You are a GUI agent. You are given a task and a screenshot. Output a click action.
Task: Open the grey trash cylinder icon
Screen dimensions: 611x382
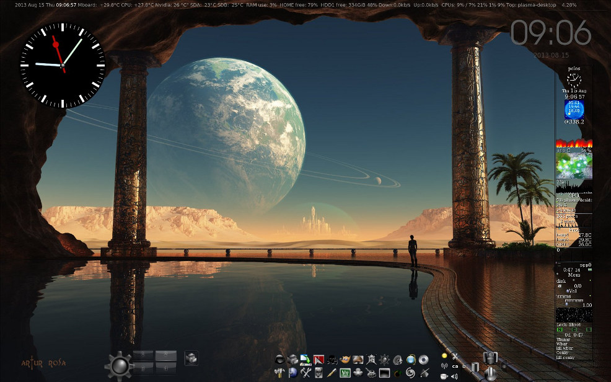(x=475, y=367)
